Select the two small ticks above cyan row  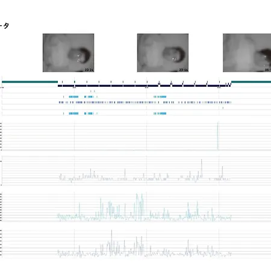(93, 91)
